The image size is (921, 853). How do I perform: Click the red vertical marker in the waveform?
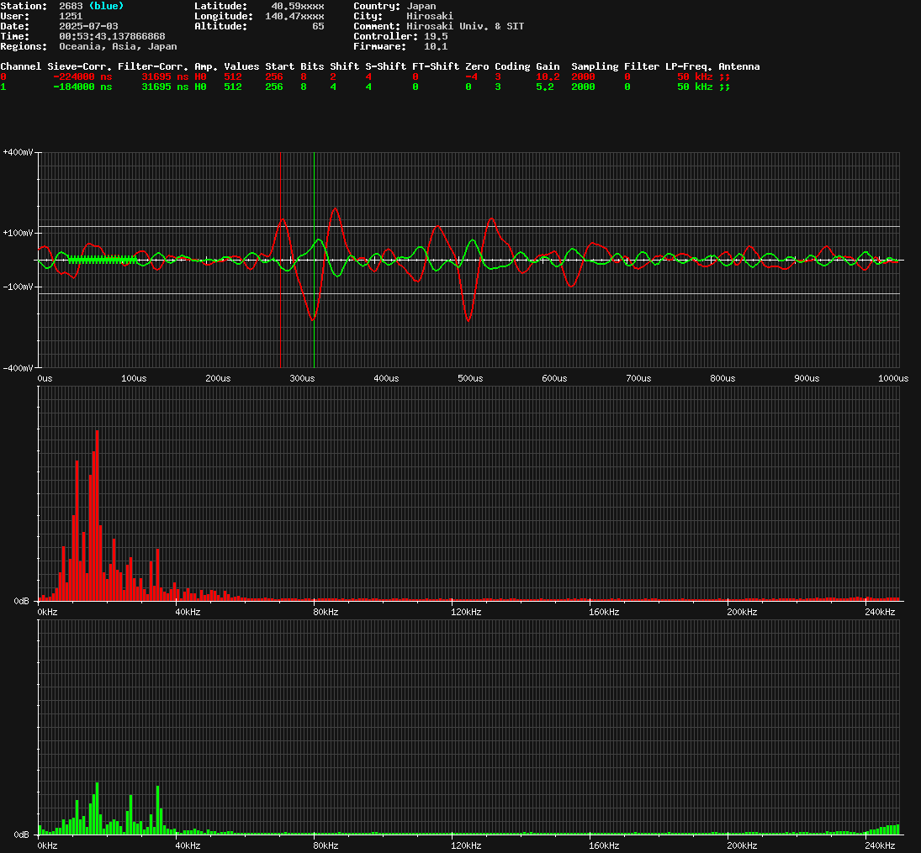[280, 260]
